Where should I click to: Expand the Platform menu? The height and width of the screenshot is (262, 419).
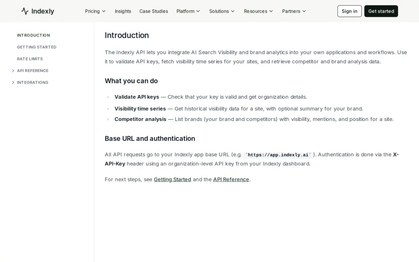(x=188, y=11)
